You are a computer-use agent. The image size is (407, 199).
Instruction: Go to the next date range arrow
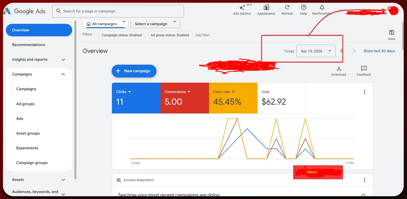354,51
